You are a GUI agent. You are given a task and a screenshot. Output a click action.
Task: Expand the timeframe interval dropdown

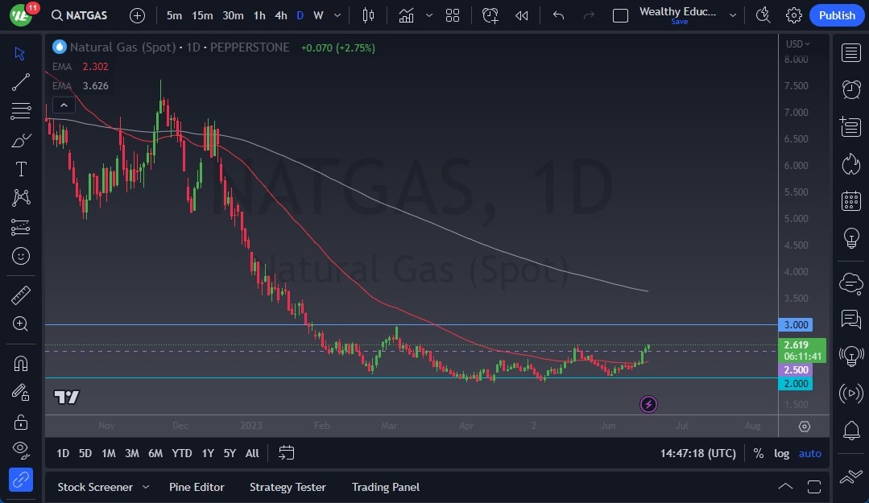(337, 15)
